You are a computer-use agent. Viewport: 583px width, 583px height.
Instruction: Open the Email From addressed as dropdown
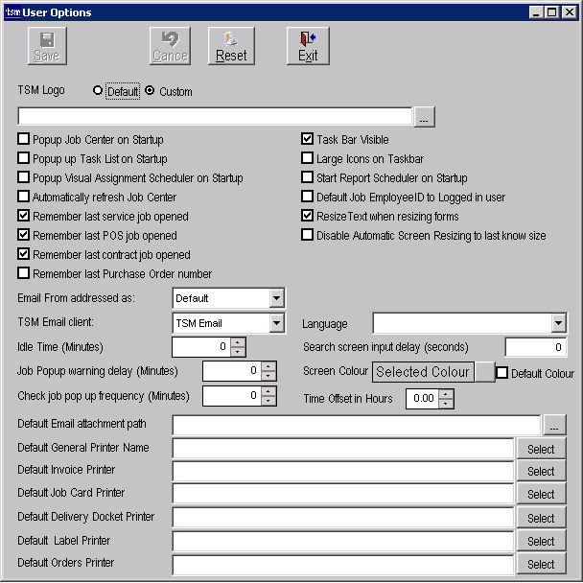pyautogui.click(x=276, y=298)
